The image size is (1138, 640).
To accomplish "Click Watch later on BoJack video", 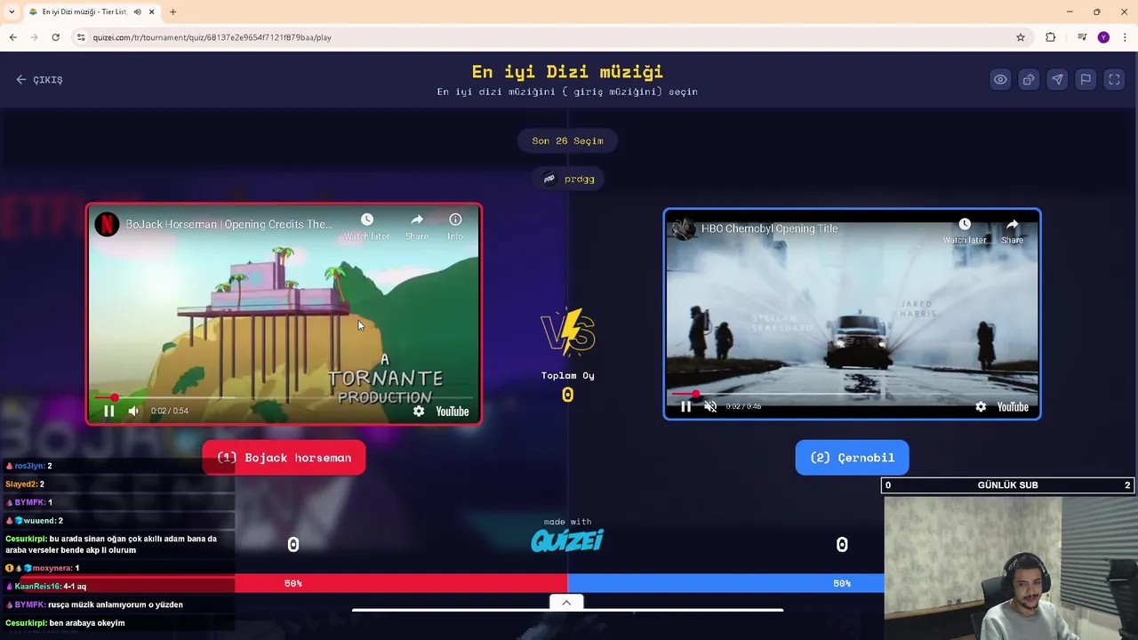I will 366,226.
